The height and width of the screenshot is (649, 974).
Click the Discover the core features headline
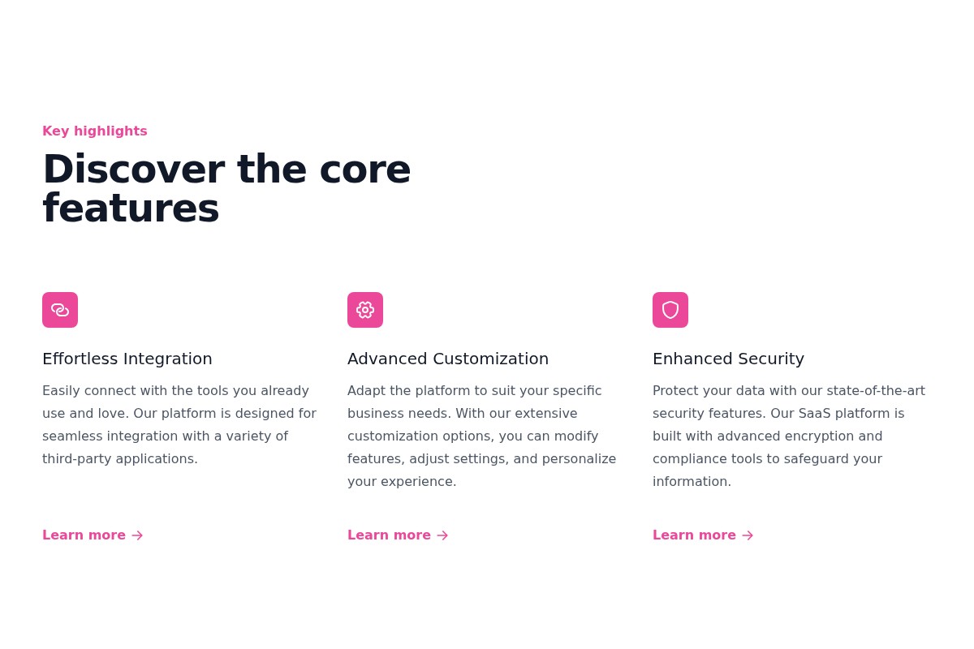click(226, 187)
